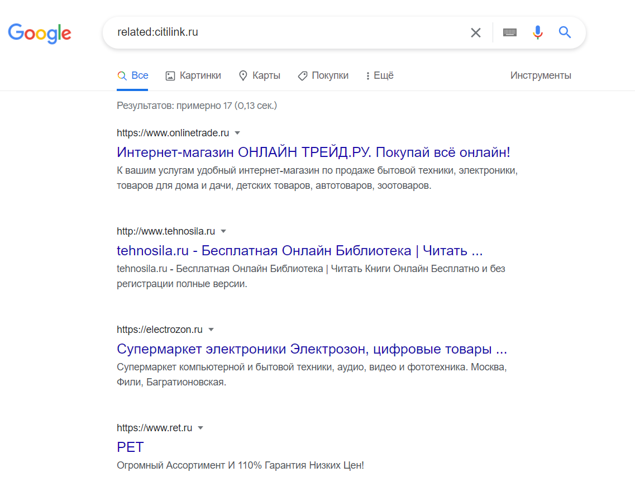Open tehnosila.ru Бесплатная Онлайн Библиотека result
The height and width of the screenshot is (491, 635).
coord(300,251)
